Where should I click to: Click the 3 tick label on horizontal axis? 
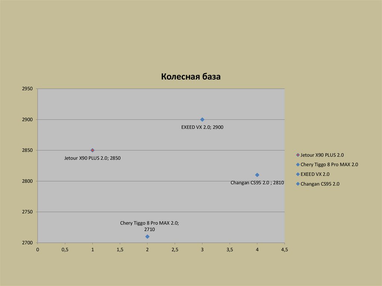202,250
